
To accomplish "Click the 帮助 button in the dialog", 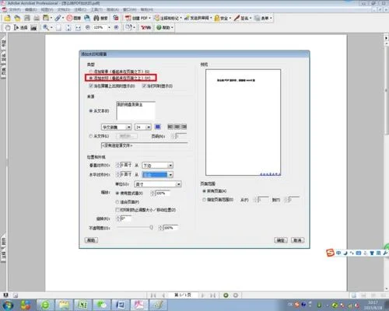I will click(x=91, y=240).
